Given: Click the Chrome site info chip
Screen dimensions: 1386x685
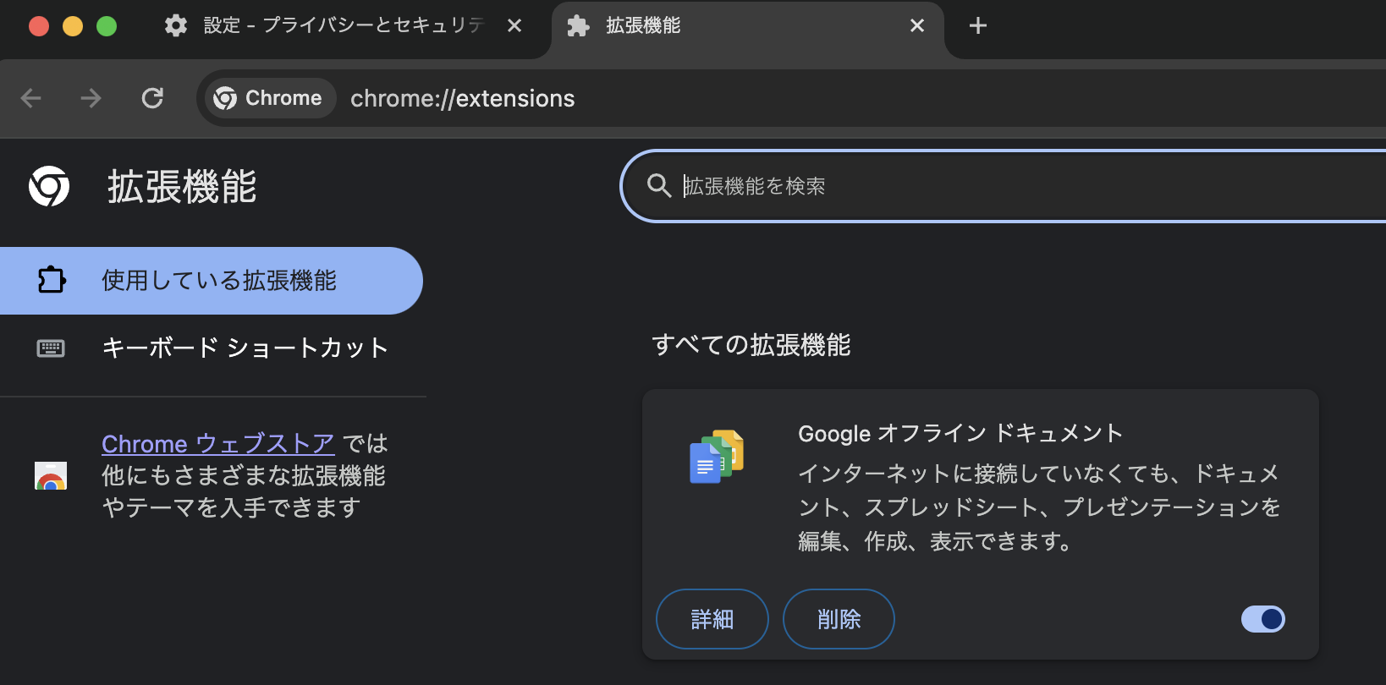Looking at the screenshot, I should pyautogui.click(x=268, y=98).
